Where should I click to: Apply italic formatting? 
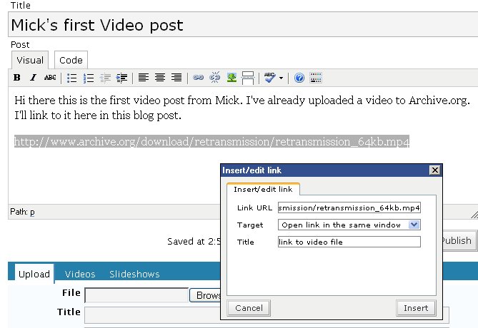[34, 78]
